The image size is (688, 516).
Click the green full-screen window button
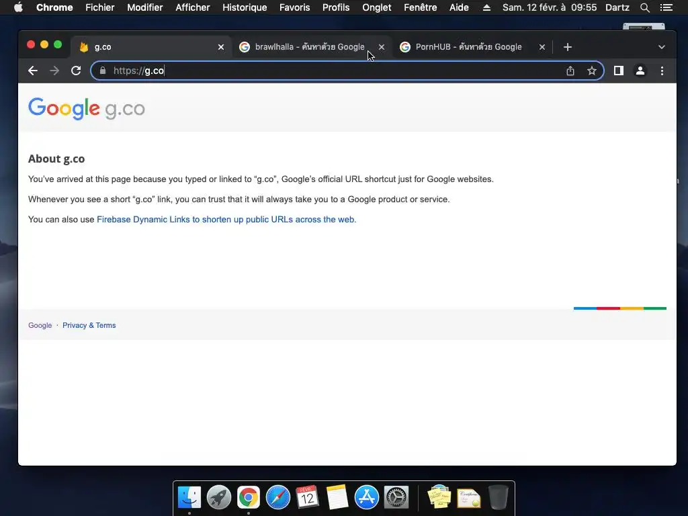tap(58, 44)
